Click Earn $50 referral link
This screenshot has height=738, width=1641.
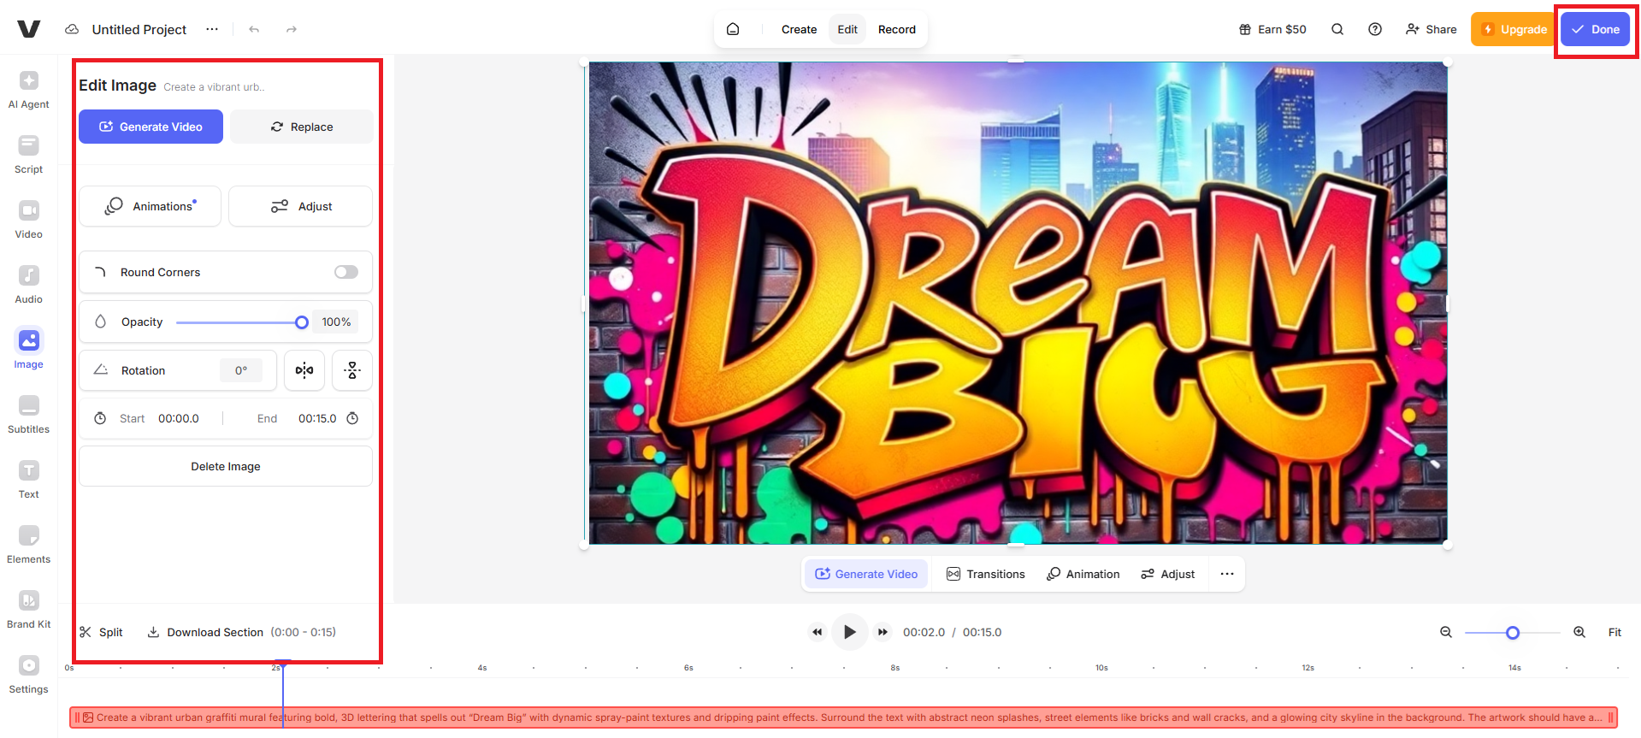tap(1272, 29)
